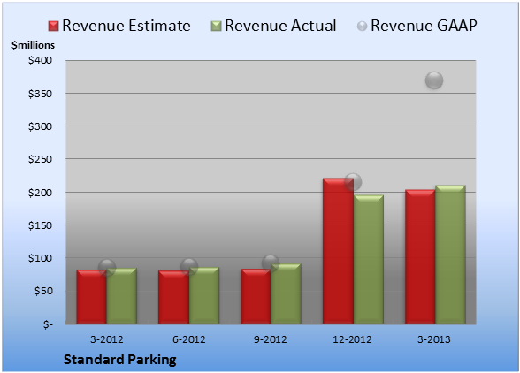Click the red Revenue Estimate legend swatch
The width and height of the screenshot is (520, 373).
[53, 27]
